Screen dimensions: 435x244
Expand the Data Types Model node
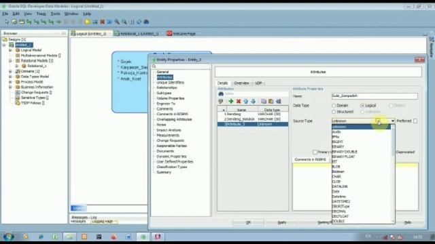pyautogui.click(x=10, y=77)
